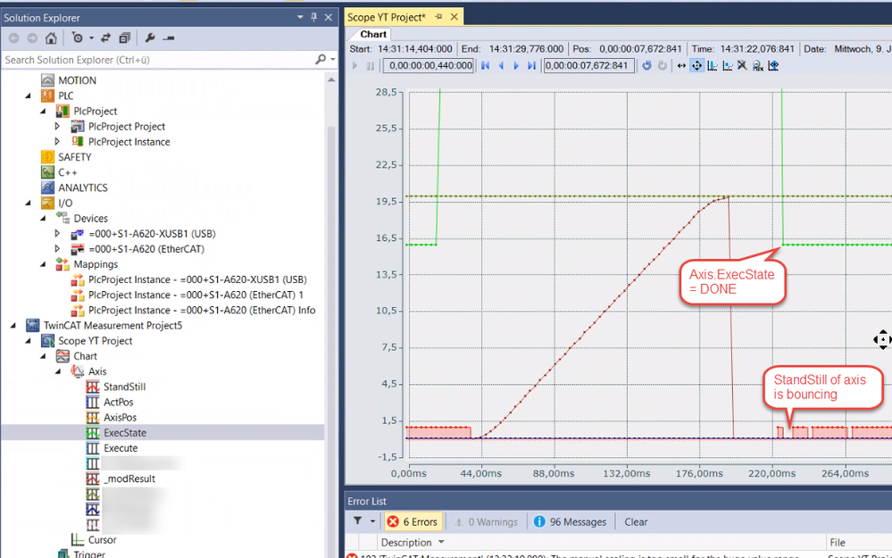Image resolution: width=892 pixels, height=558 pixels.
Task: Click the horizontal zoom arrows icon
Action: [x=681, y=66]
